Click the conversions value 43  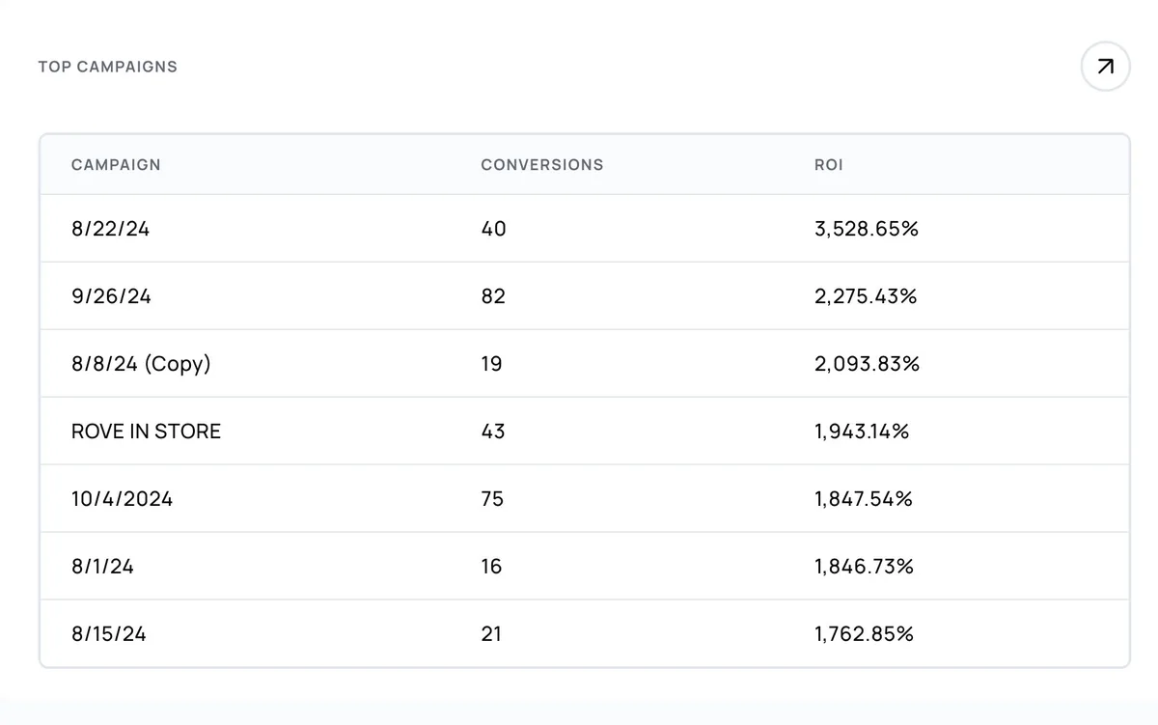point(493,432)
